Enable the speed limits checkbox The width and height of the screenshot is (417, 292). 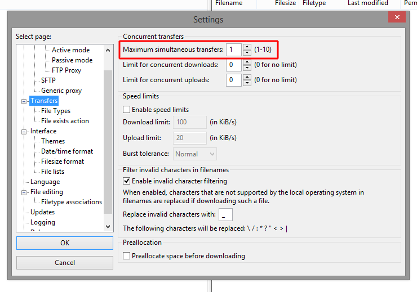[127, 110]
